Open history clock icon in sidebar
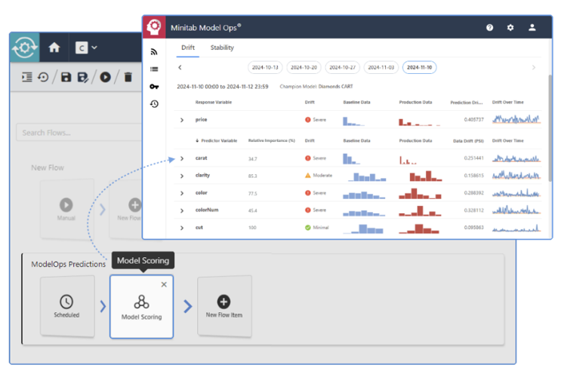564x377 pixels. [x=154, y=104]
